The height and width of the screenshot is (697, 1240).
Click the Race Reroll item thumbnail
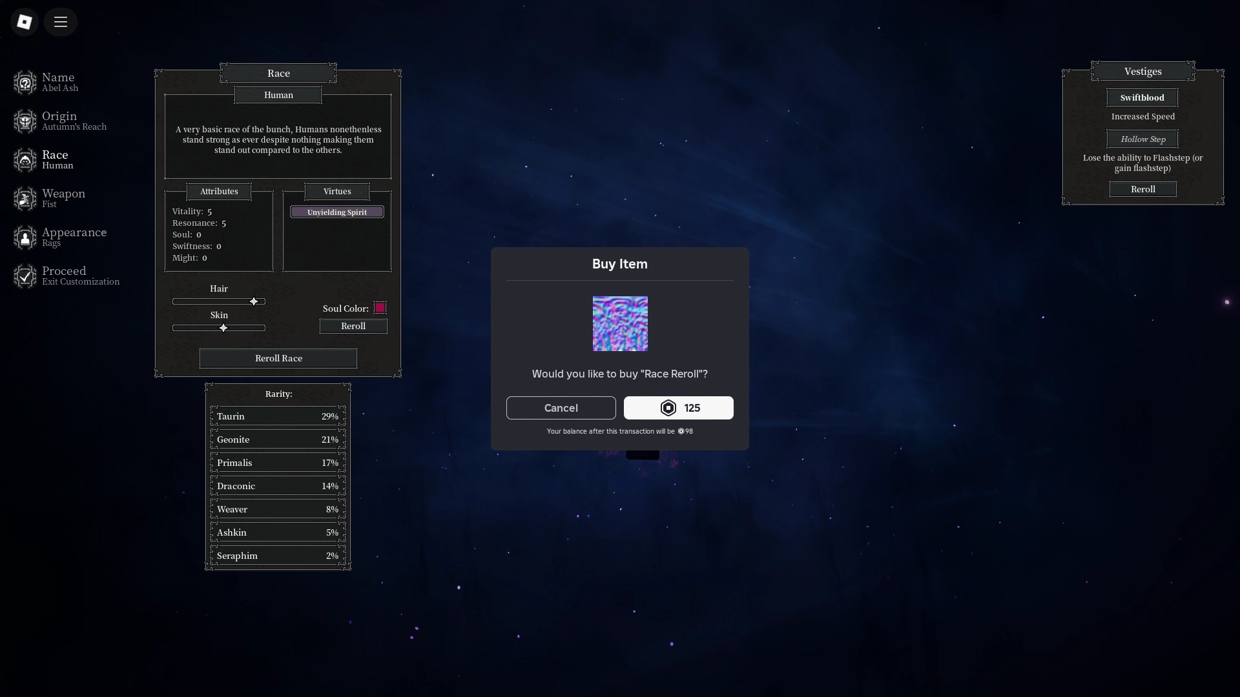620,323
